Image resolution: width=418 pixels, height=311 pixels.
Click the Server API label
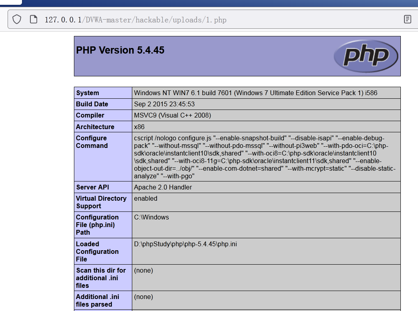[x=92, y=187]
